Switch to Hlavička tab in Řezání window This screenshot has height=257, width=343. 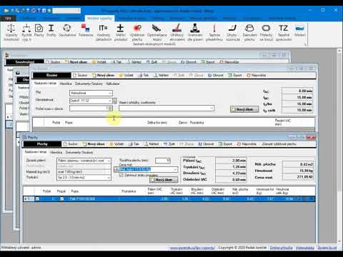[x=66, y=84]
